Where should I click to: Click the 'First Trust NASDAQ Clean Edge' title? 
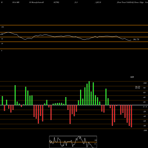click(x=130, y=2)
